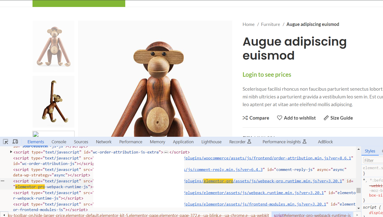The width and height of the screenshot is (383, 217).
Task: Expand the wc-order-attribution-js-extra script node
Action: 11,152
